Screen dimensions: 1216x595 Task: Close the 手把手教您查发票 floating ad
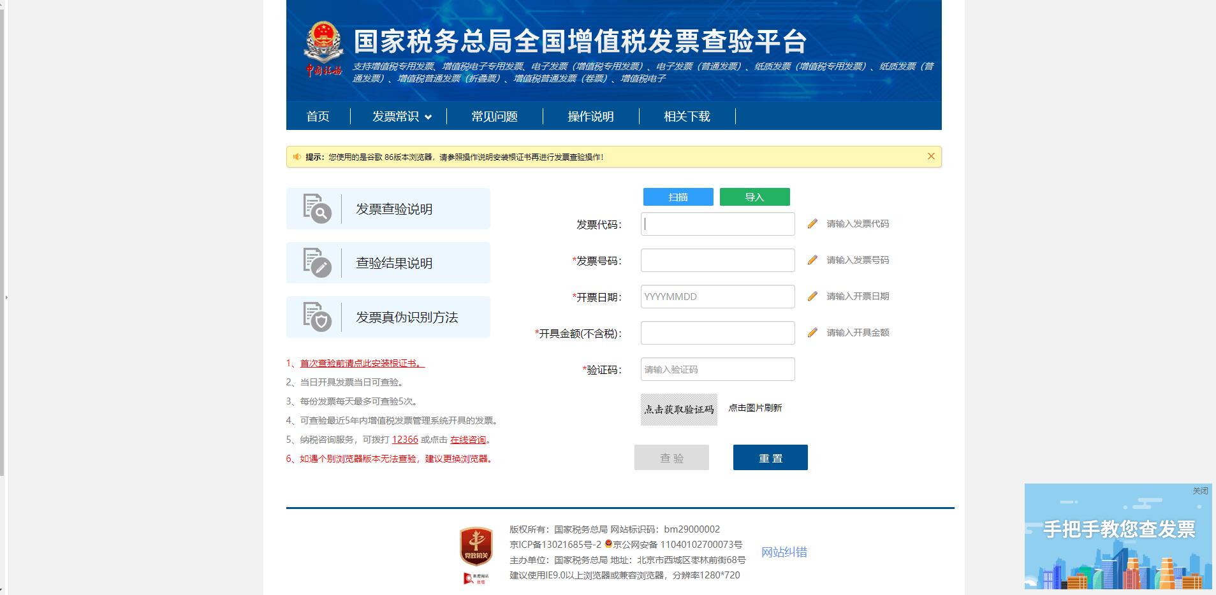tap(1200, 491)
